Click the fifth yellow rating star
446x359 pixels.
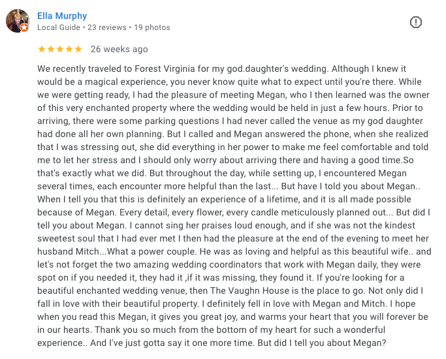pos(78,49)
